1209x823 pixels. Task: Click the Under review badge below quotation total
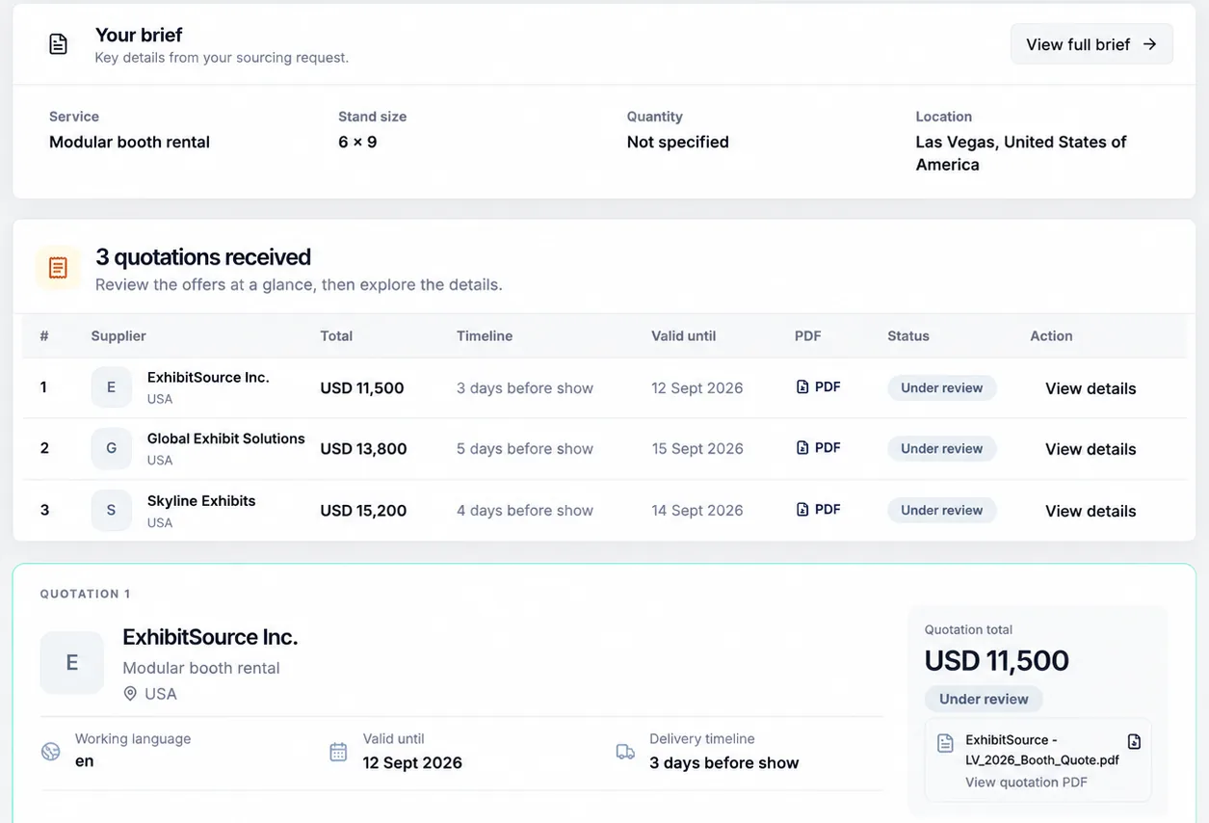click(984, 699)
